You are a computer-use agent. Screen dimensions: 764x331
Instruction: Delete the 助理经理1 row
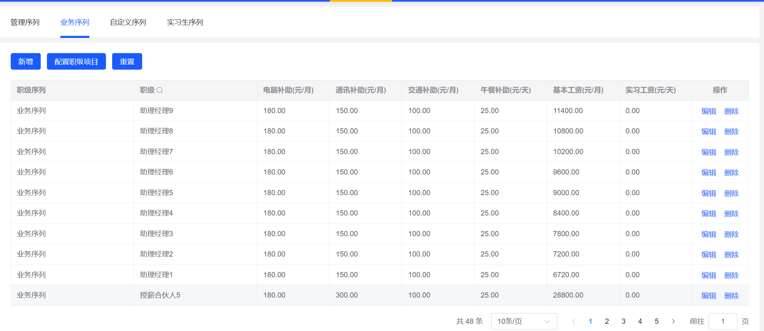pyautogui.click(x=731, y=275)
